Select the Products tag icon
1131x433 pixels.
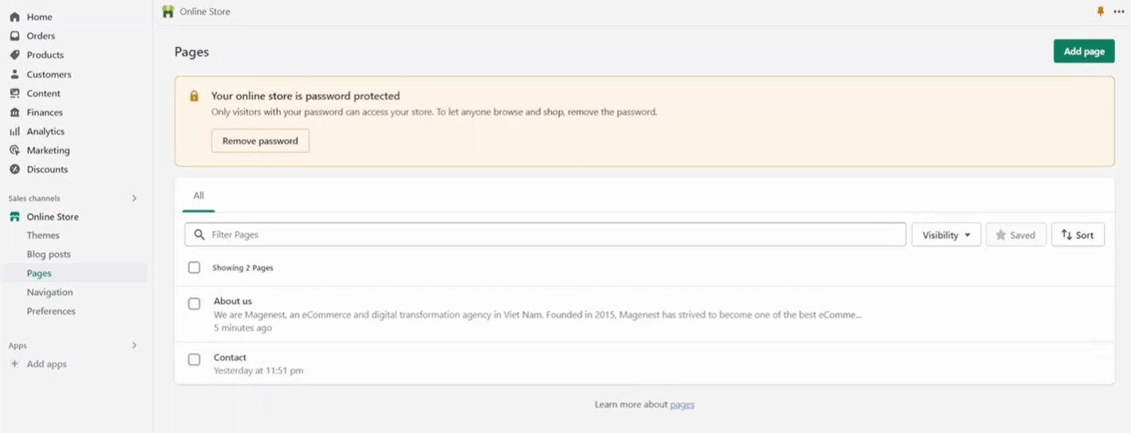[x=14, y=55]
